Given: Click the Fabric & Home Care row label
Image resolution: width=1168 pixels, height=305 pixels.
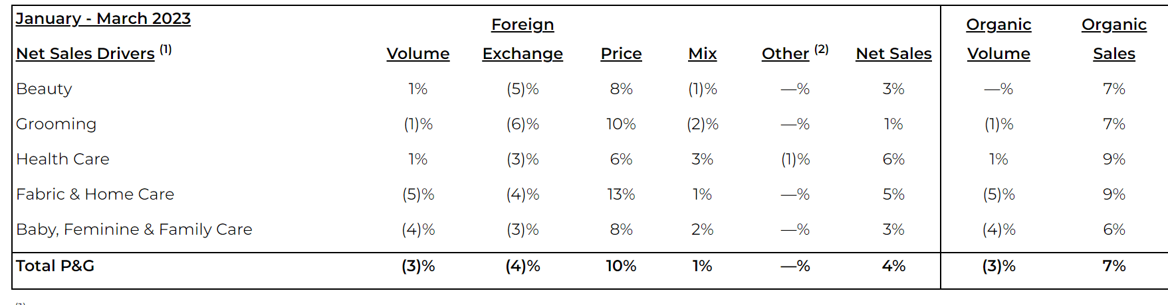Looking at the screenshot, I should point(95,194).
